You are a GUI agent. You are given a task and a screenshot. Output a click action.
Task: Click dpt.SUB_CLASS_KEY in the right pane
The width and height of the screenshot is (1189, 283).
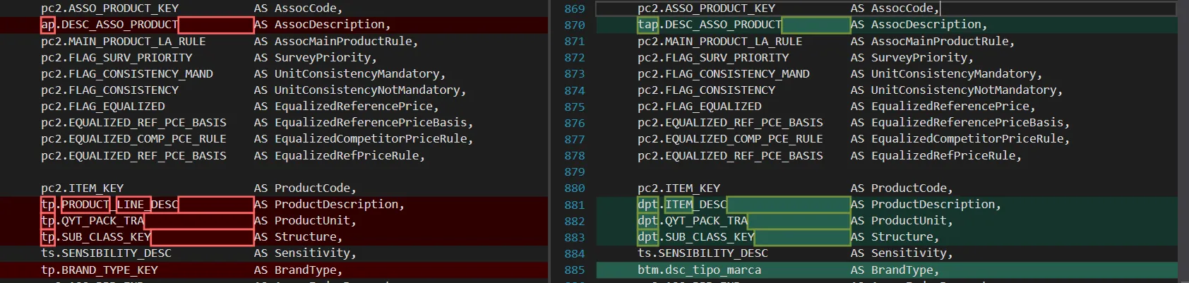(x=696, y=237)
